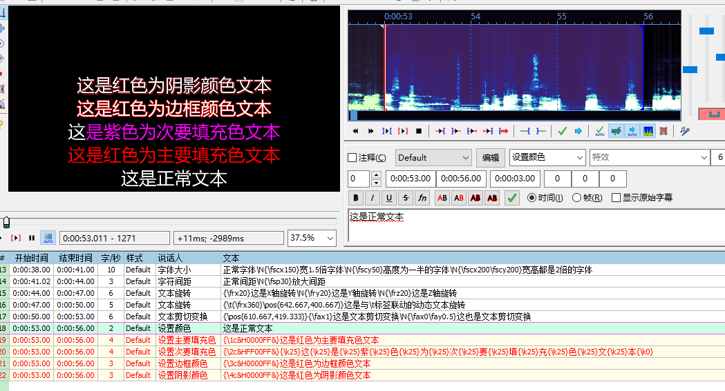Increase layer number with up stepper
The image size is (725, 391).
pos(377,174)
